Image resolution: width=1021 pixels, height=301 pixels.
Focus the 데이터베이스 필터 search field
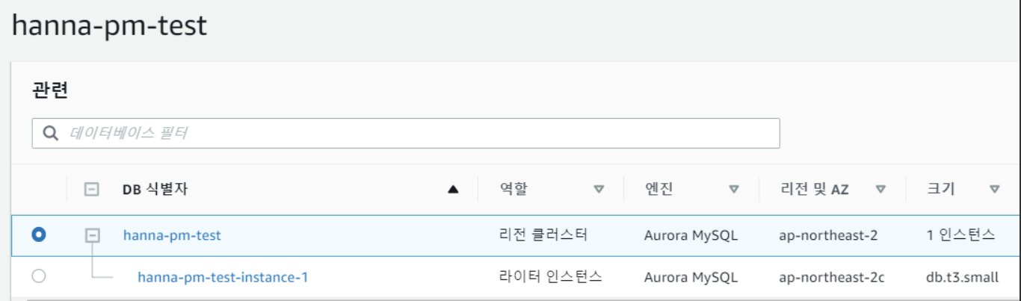[x=419, y=134]
